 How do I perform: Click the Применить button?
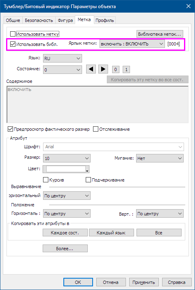point(144,282)
